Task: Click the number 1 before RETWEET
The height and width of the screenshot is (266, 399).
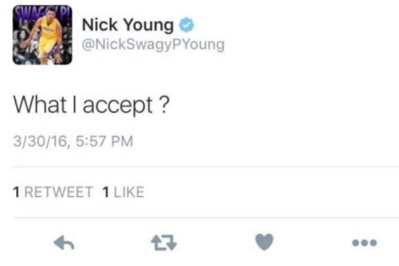Action: pyautogui.click(x=16, y=192)
